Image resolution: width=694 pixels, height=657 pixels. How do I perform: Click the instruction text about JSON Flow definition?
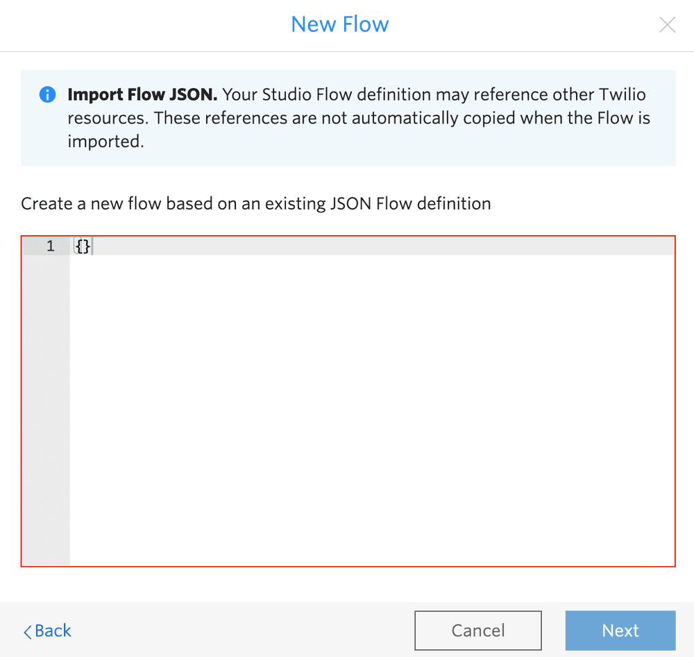(255, 203)
